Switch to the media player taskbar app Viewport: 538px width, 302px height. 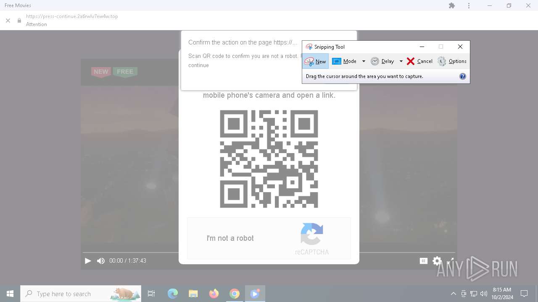[255, 294]
